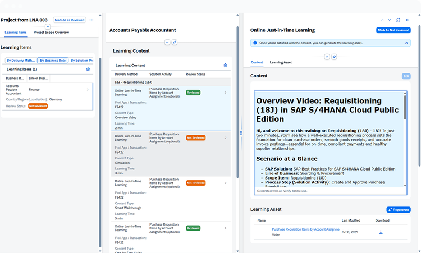Open the Learning Asset tab
This screenshot has width=421, height=253.
281,62
